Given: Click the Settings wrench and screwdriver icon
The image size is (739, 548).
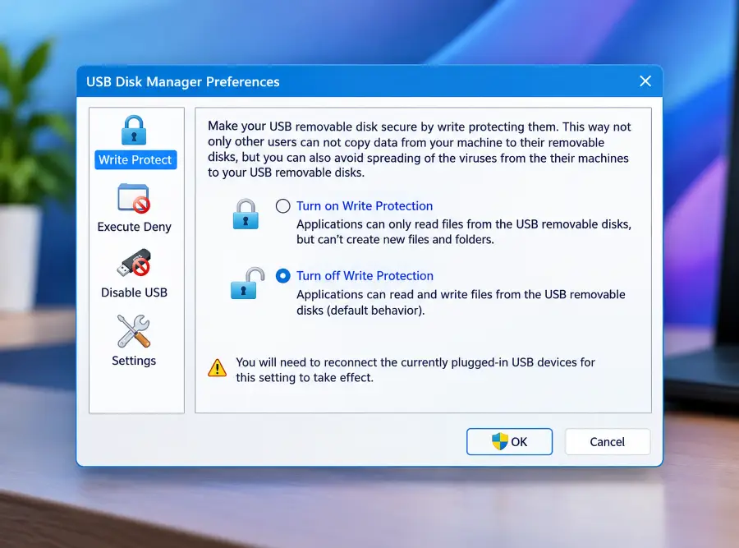Looking at the screenshot, I should point(134,331).
